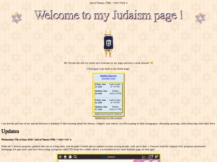
Task: Click 'Light Candles at 7:09 PM' text
Action: (x=115, y=101)
